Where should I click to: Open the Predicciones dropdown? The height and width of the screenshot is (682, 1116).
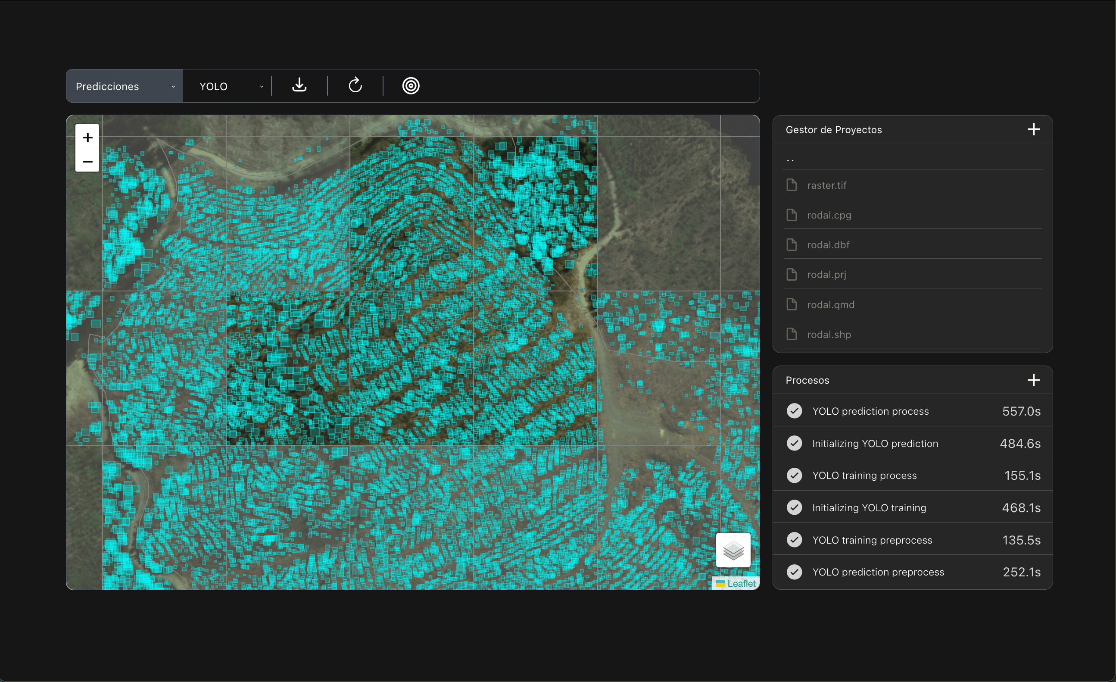(x=125, y=86)
